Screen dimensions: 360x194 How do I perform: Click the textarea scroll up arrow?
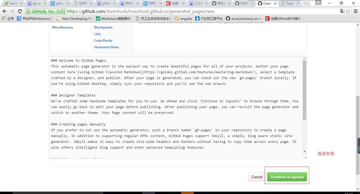305,59
